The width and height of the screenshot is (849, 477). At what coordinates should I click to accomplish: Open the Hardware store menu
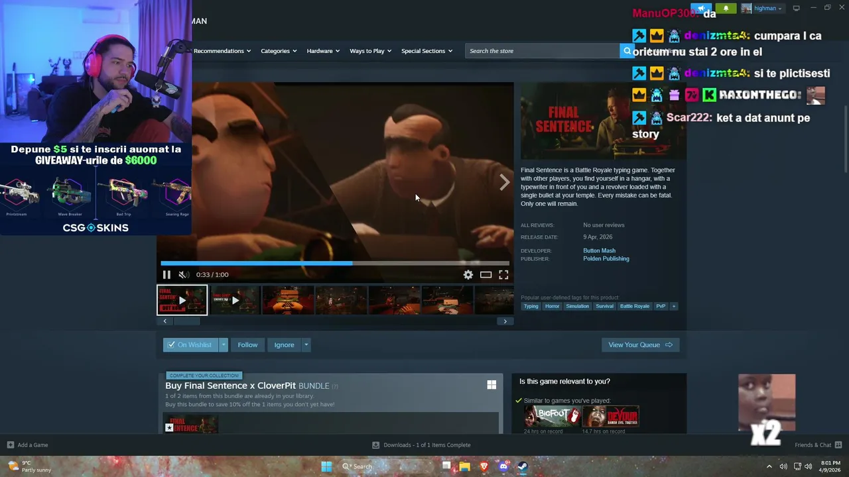[323, 51]
